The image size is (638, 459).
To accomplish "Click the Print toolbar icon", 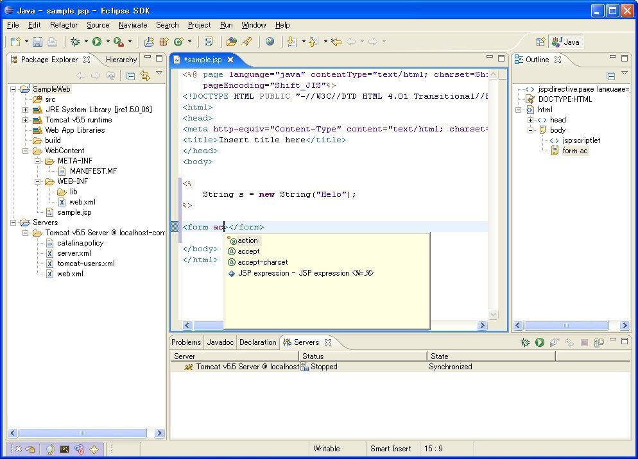I will 52,42.
